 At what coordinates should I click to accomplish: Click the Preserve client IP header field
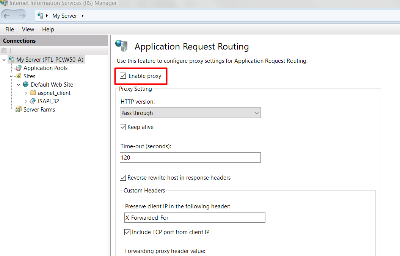(x=195, y=217)
